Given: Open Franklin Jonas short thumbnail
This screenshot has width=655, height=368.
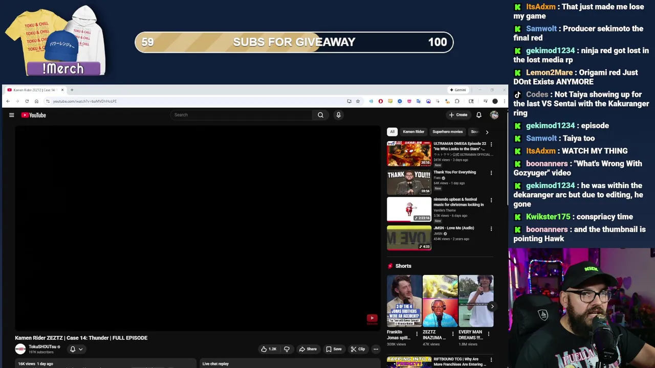Looking at the screenshot, I should [404, 301].
